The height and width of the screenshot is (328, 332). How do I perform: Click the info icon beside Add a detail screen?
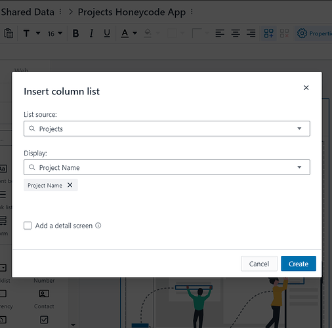coord(98,226)
